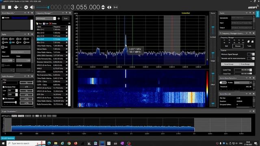Click the Browse button in Frequency Manager+Scanner

pos(238,46)
